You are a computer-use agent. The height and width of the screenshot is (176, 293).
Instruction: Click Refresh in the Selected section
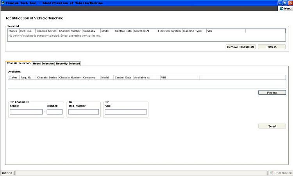coord(272,47)
